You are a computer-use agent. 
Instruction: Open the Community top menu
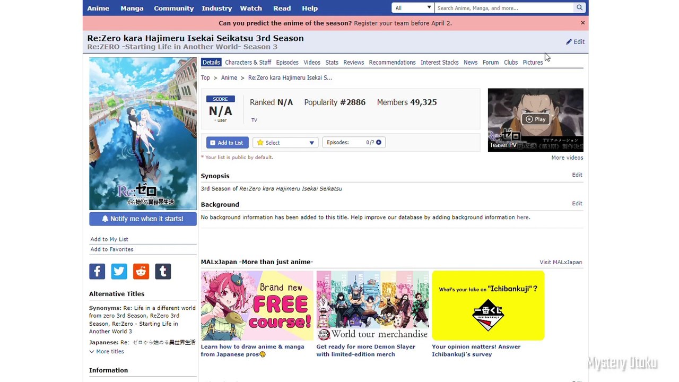point(174,8)
